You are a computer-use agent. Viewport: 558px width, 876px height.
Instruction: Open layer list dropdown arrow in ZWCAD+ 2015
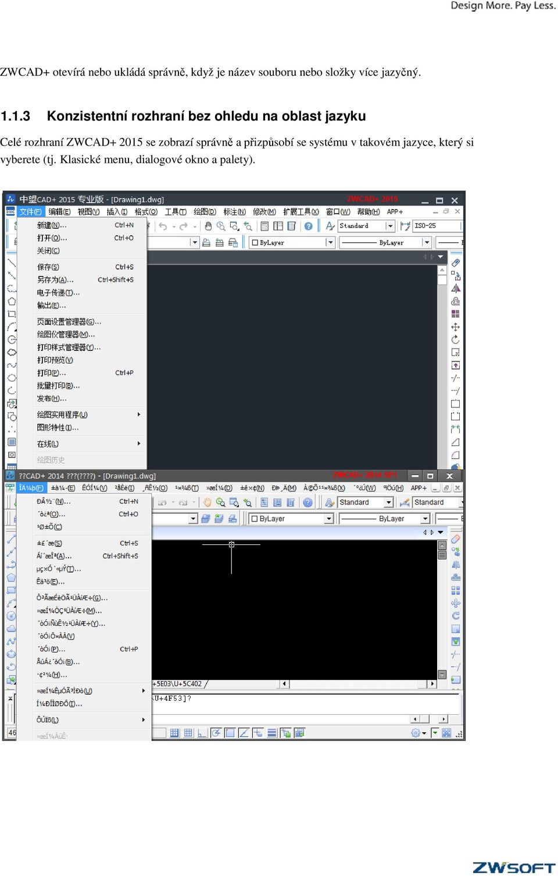[194, 242]
